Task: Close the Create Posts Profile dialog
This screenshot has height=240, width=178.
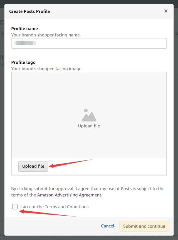Action: (166, 11)
